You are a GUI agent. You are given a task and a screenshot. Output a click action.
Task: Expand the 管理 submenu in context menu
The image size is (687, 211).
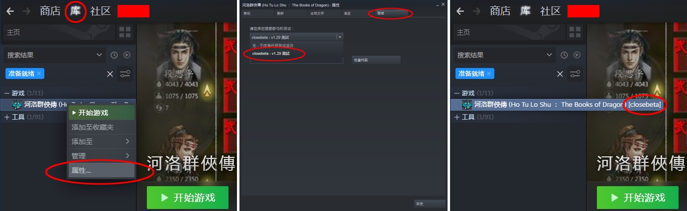pos(101,156)
